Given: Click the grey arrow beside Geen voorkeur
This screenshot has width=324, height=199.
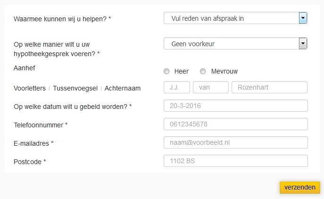Looking at the screenshot, I should [x=303, y=43].
